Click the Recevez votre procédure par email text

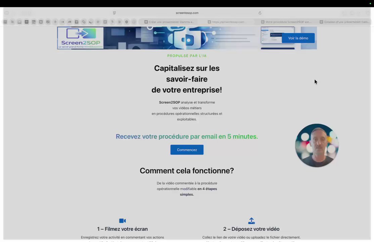pos(187,136)
